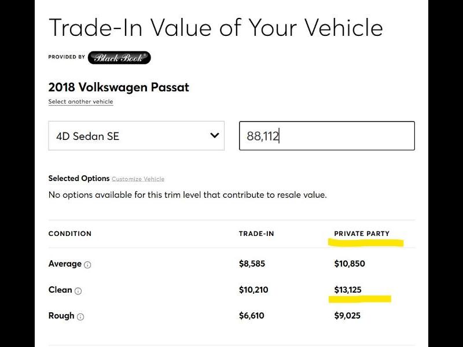Select the mileage input showing 88,112
Viewport: 463px width, 347px height.
click(328, 136)
